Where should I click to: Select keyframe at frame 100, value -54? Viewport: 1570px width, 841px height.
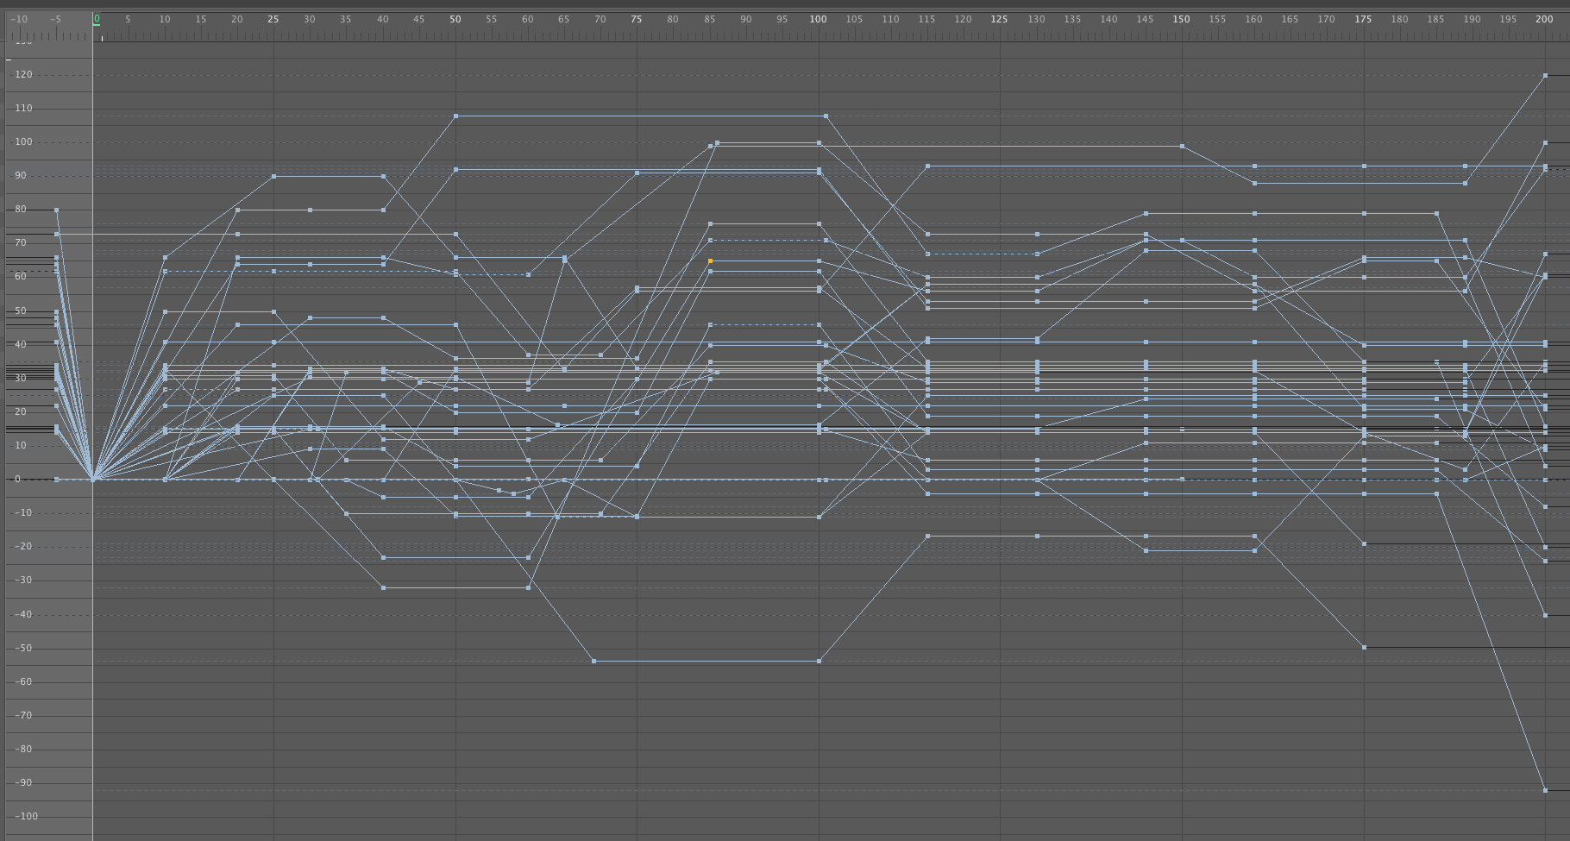(819, 662)
